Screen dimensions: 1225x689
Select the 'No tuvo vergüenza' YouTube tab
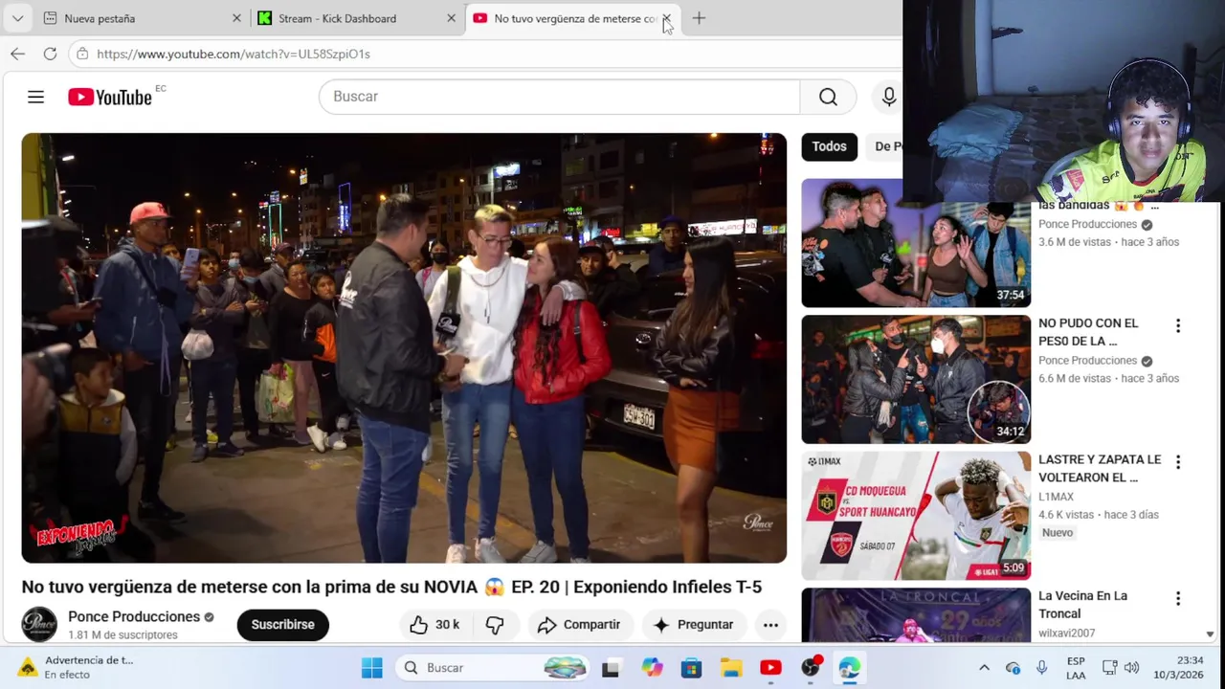pyautogui.click(x=572, y=18)
